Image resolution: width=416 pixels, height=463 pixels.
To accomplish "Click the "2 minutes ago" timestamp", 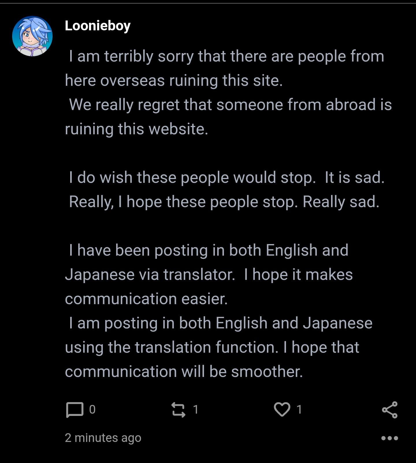I will coord(103,438).
